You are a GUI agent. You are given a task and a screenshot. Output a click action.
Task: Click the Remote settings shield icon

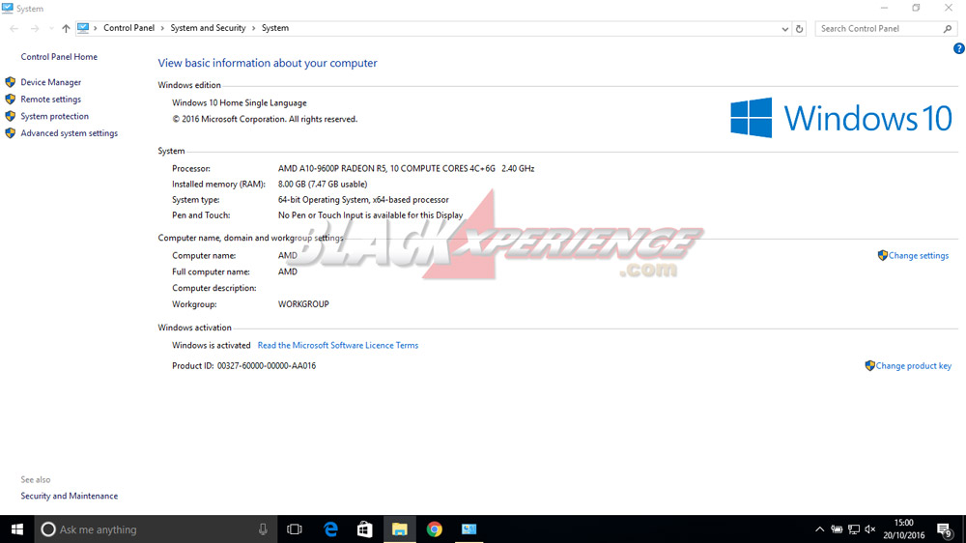[10, 100]
